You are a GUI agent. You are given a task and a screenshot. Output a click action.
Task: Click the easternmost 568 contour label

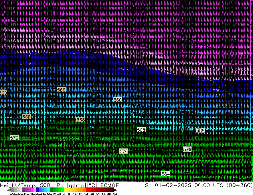tap(200, 130)
